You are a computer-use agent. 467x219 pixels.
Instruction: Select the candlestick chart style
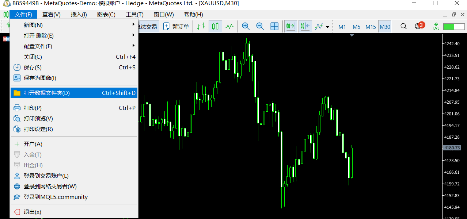[x=215, y=27]
